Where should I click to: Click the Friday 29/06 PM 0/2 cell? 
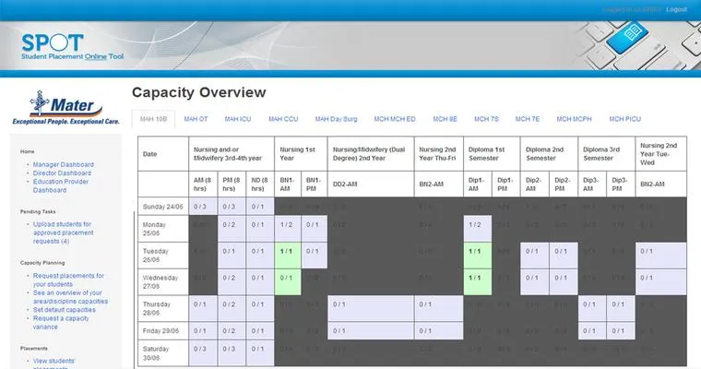coord(232,330)
